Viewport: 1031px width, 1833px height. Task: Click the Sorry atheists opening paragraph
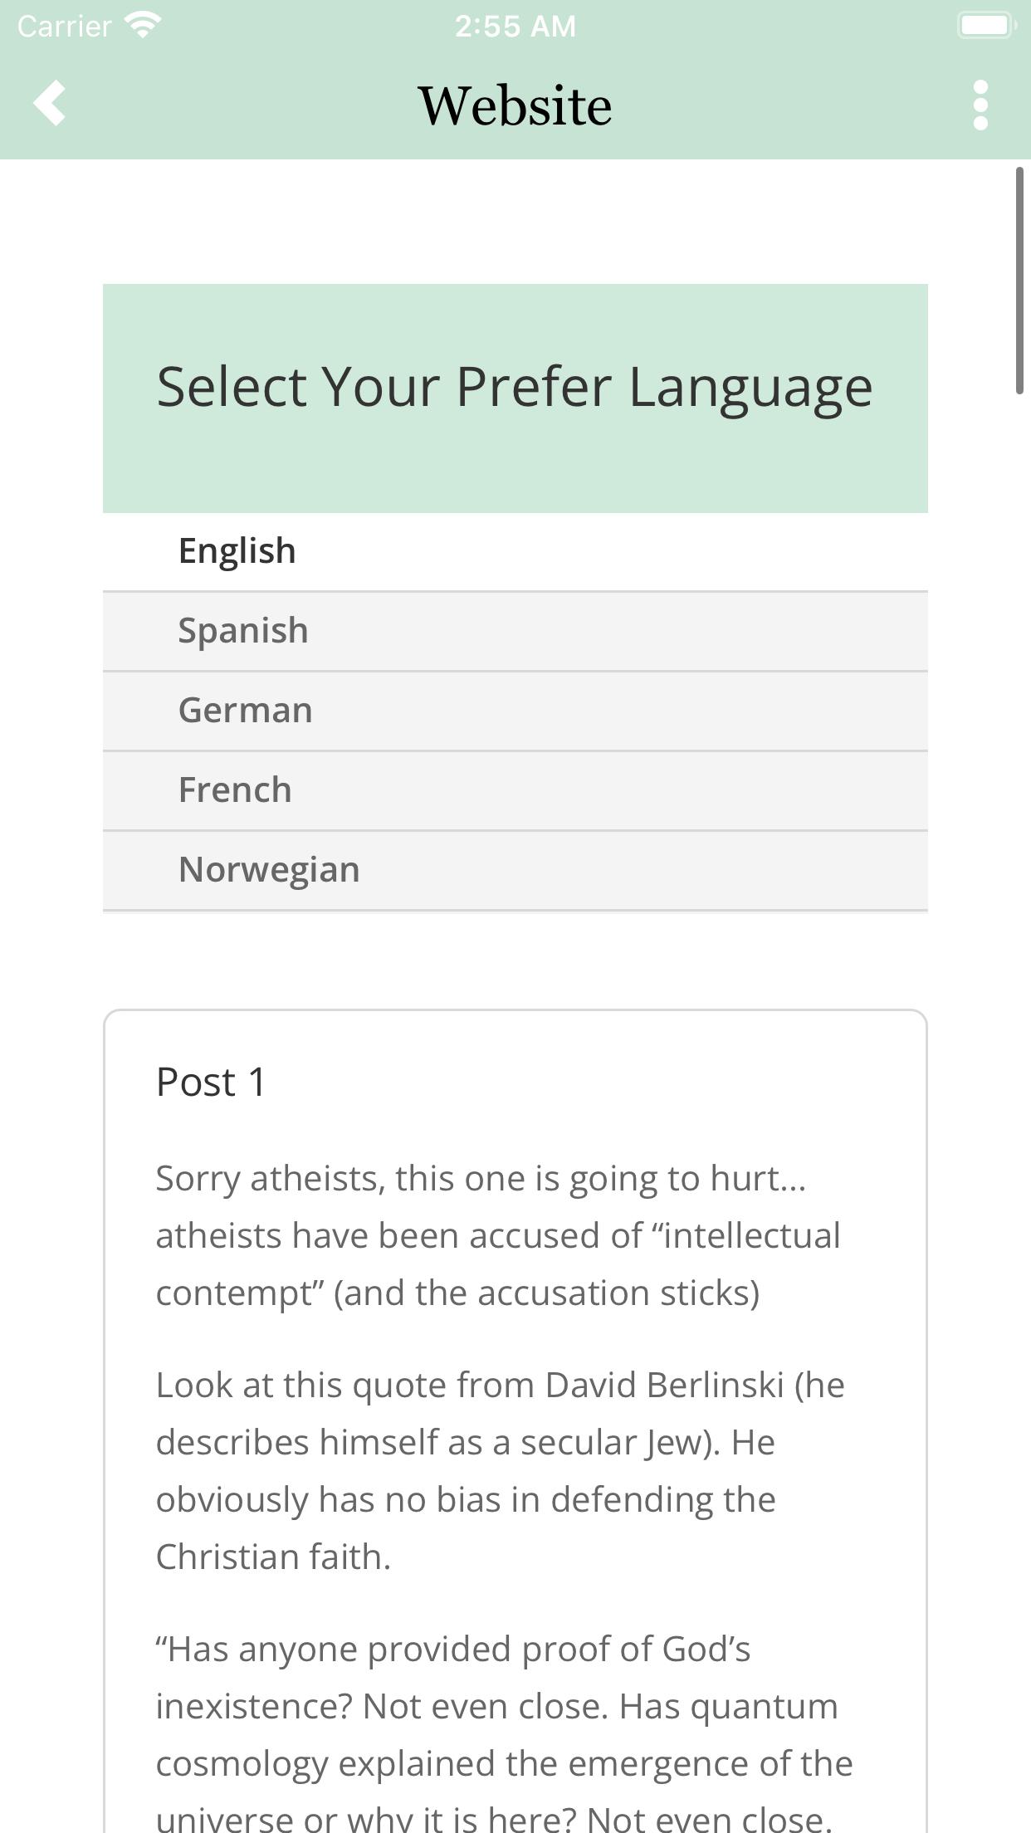click(498, 1235)
